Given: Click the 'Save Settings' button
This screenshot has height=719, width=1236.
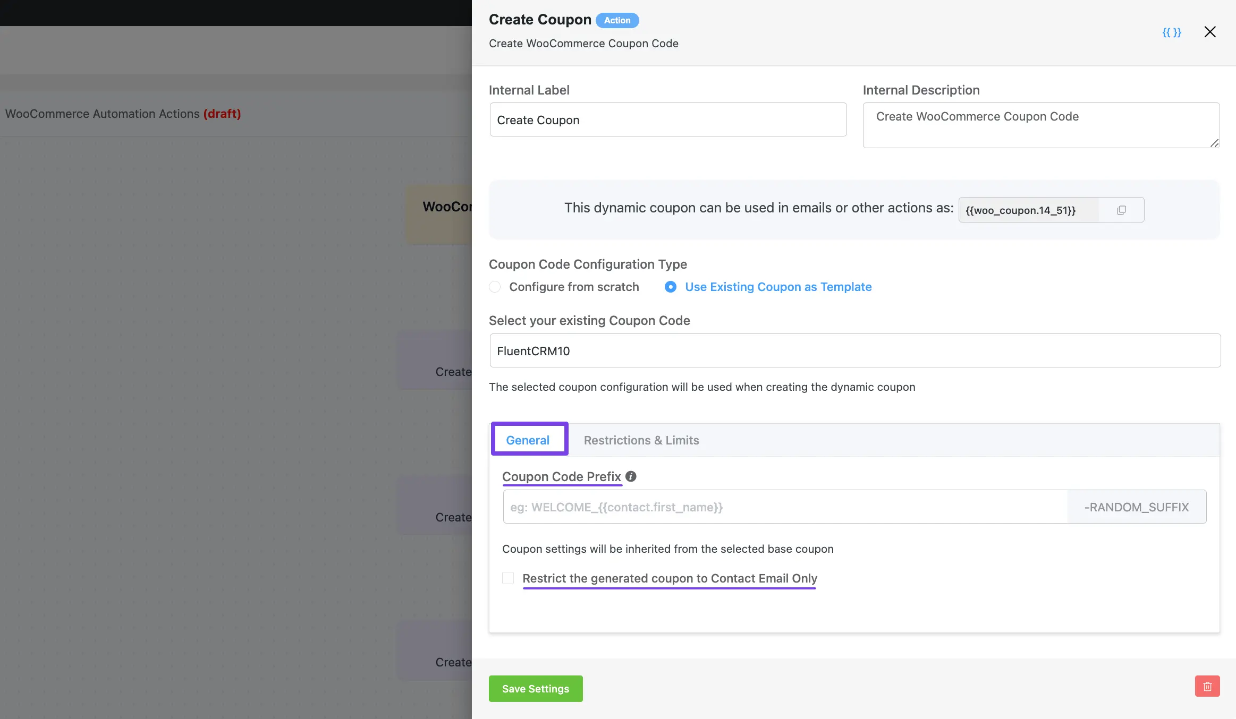Looking at the screenshot, I should pos(535,688).
